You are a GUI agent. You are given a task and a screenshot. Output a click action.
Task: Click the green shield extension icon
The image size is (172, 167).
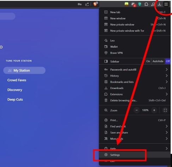[x=140, y=4]
